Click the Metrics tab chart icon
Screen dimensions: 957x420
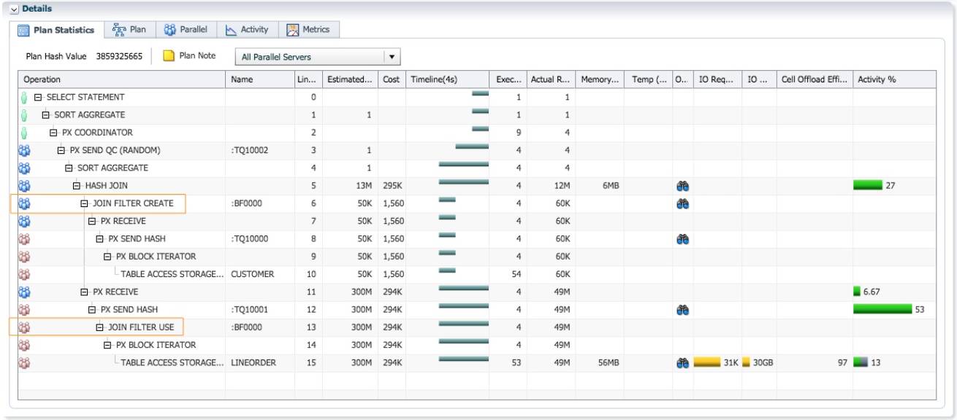(293, 30)
